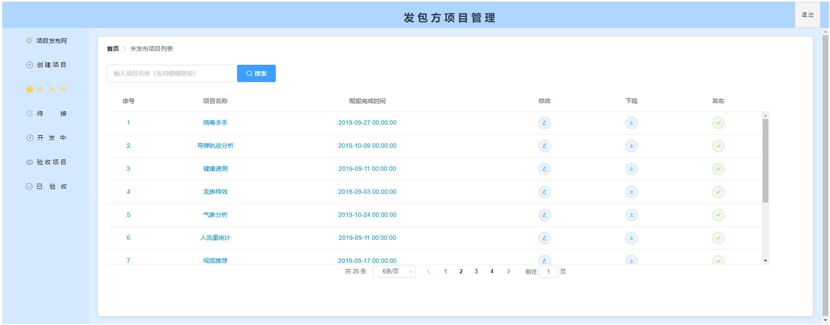Click project name 病毒杀手
Screen dimensions: 830x325
(215, 123)
